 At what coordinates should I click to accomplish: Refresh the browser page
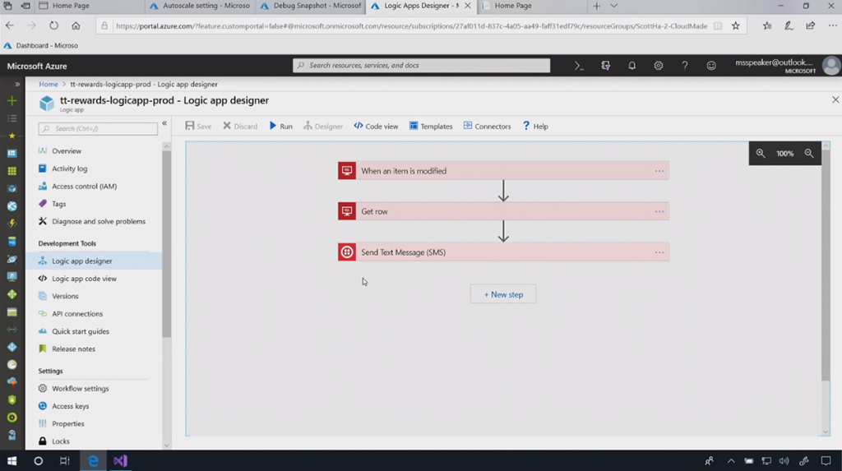[53, 25]
